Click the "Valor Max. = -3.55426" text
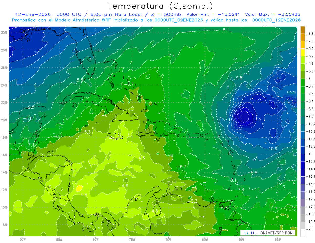Viewport: 315px width, 243px height. (272, 14)
